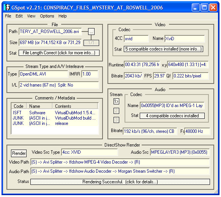Click the 1/1 file counter button
The width and height of the screenshot is (221, 197).
91,43
